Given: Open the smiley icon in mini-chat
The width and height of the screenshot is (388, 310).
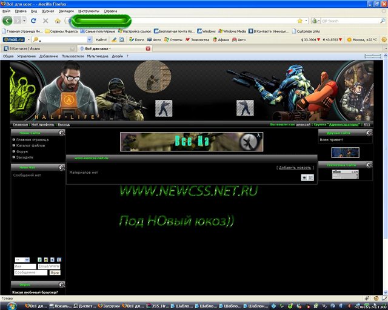Looking at the screenshot, I should point(46,260).
